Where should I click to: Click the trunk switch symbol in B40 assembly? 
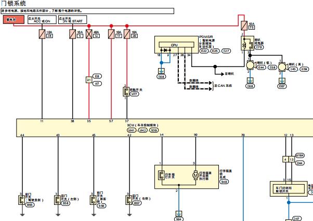point(161,175)
